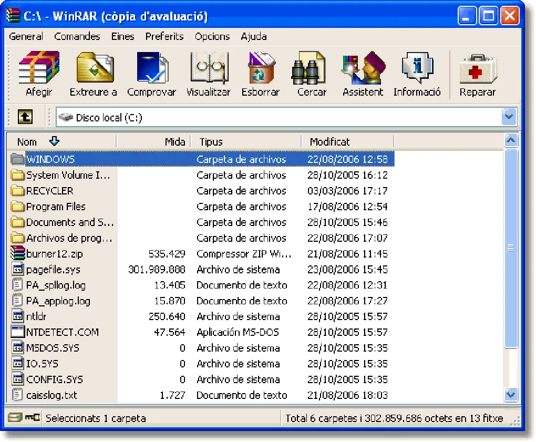
Task: Click the RECYCLER folder icon
Action: click(x=18, y=190)
